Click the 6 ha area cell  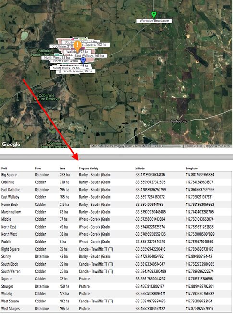[63, 242]
